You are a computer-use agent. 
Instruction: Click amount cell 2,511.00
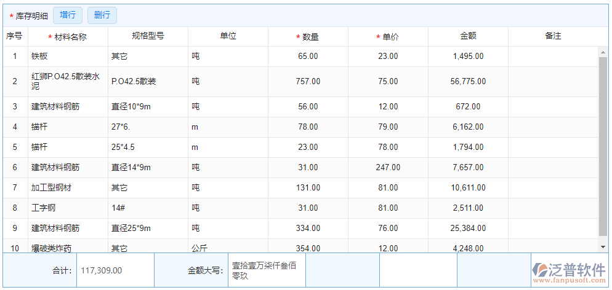point(468,208)
